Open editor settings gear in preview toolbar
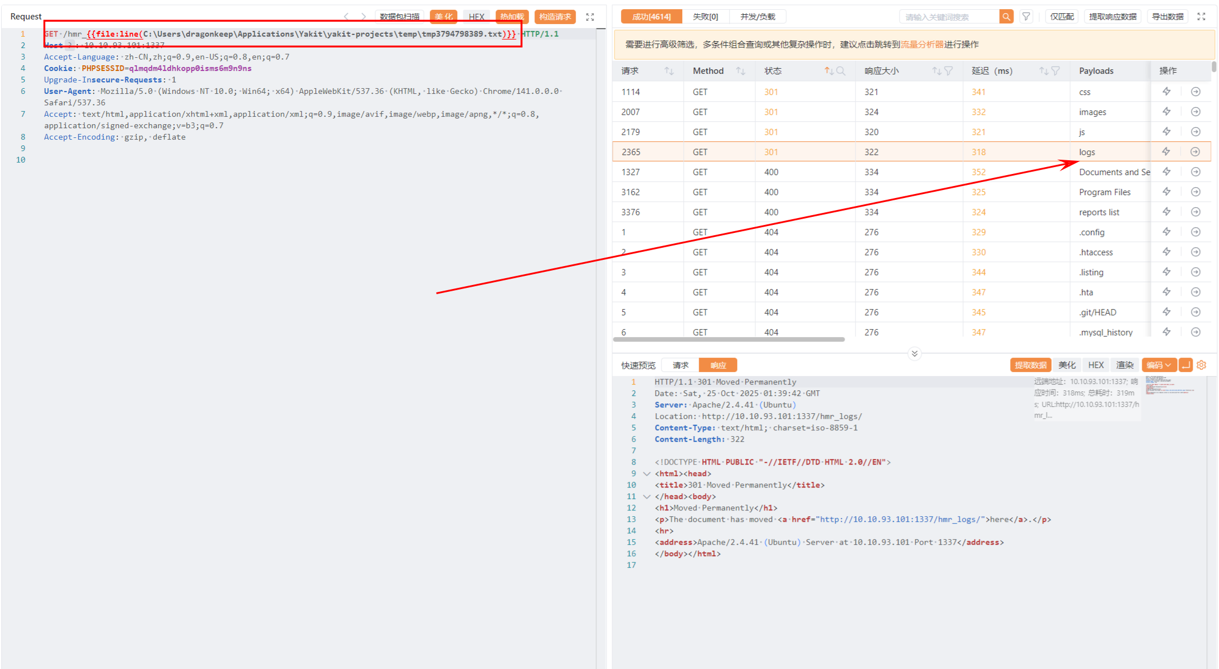1219x669 pixels. pos(1201,365)
